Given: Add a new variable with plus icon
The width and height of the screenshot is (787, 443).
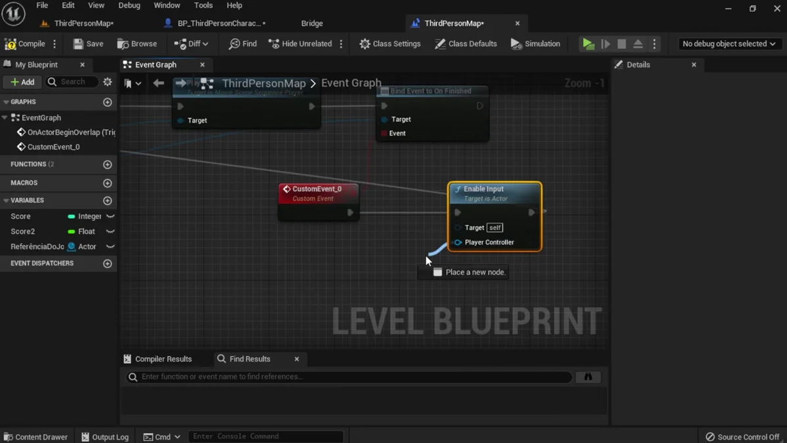Looking at the screenshot, I should [x=108, y=201].
